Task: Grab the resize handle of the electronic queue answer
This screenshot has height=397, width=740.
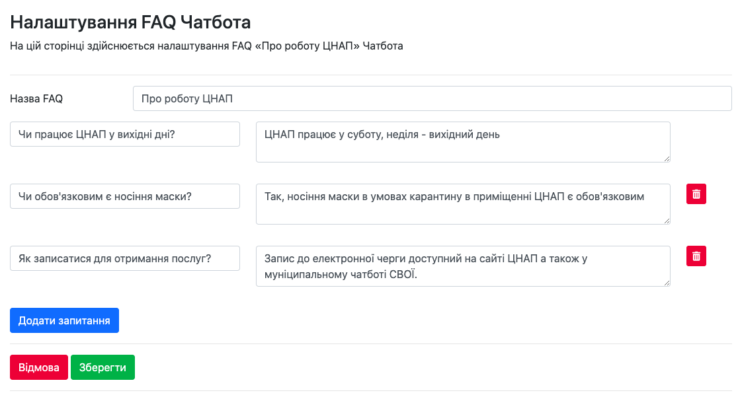Action: click(667, 282)
